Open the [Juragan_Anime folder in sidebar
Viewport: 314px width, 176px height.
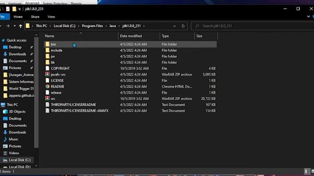pos(21,75)
